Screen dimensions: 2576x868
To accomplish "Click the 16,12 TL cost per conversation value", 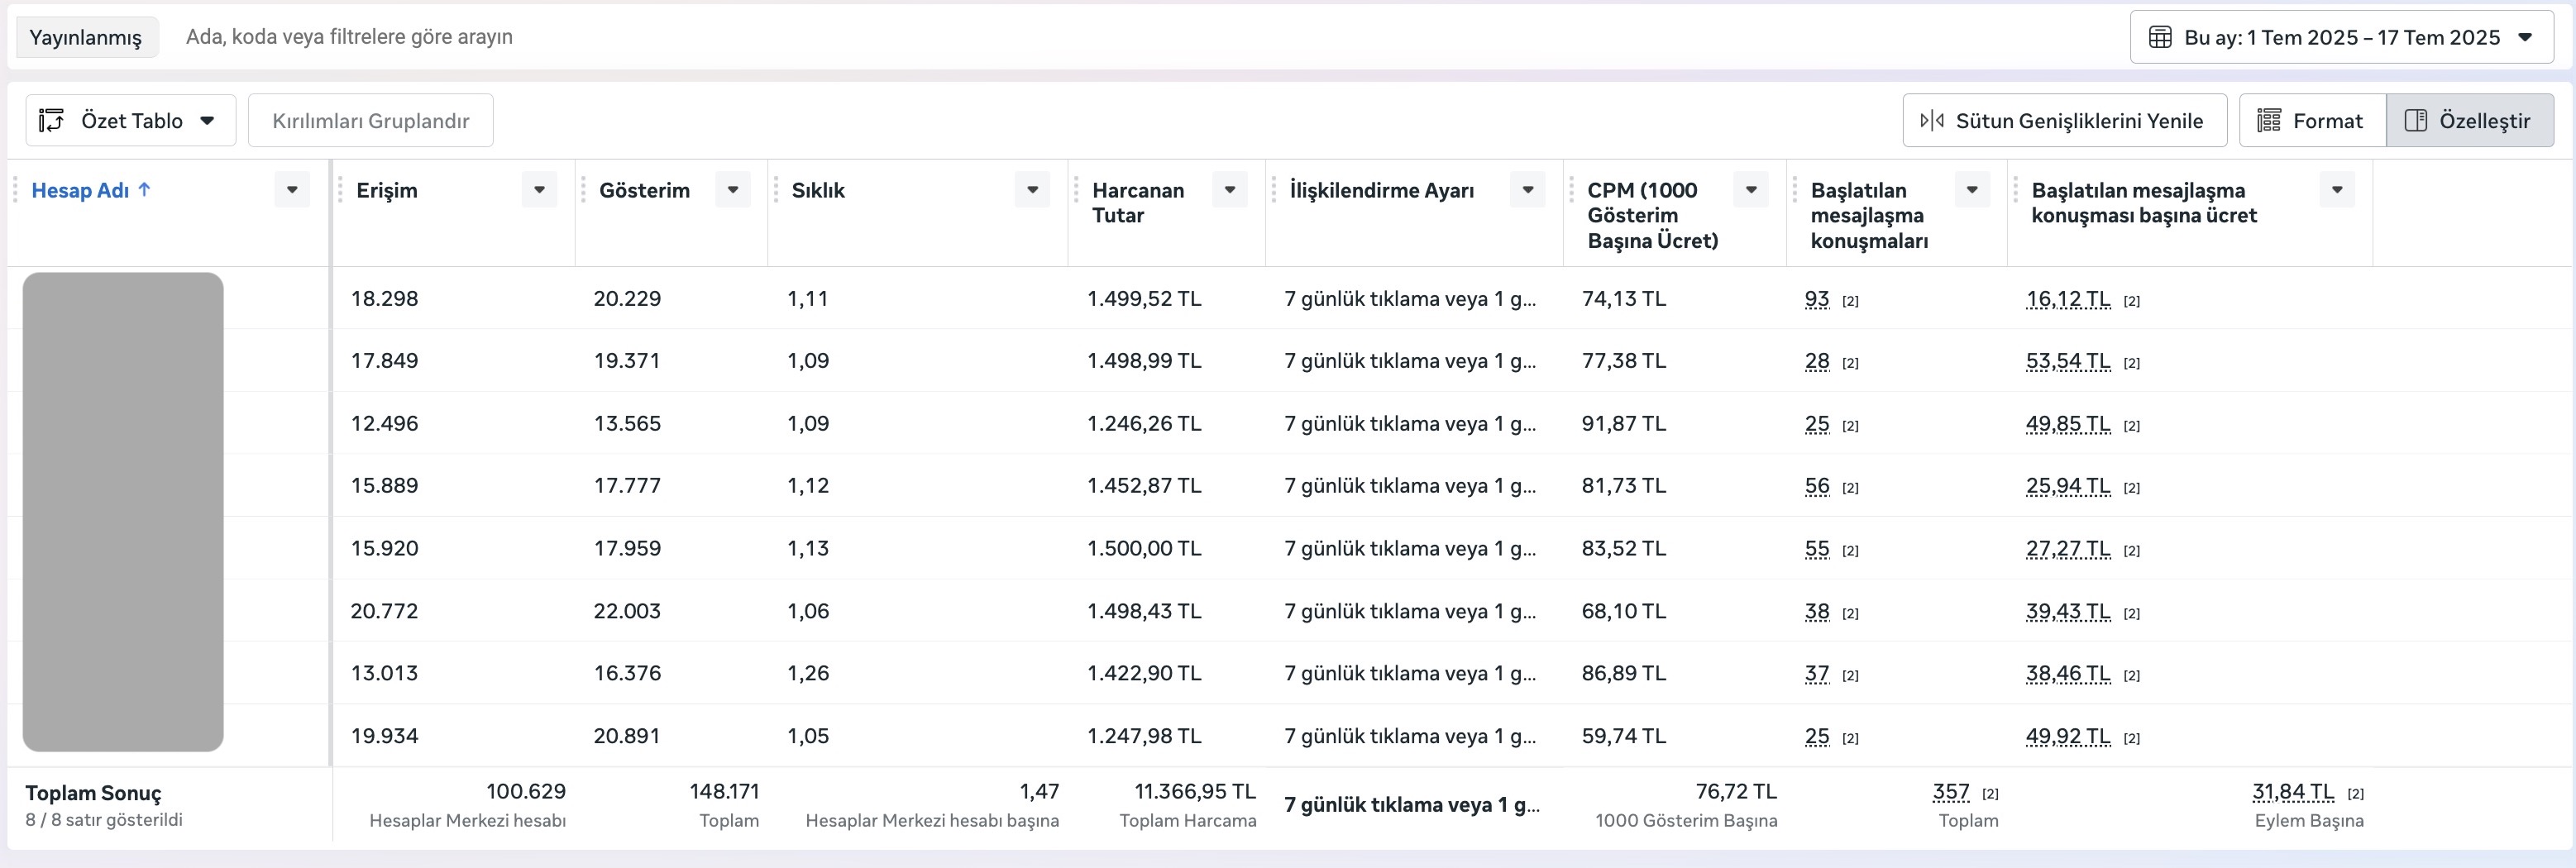I will (2068, 299).
